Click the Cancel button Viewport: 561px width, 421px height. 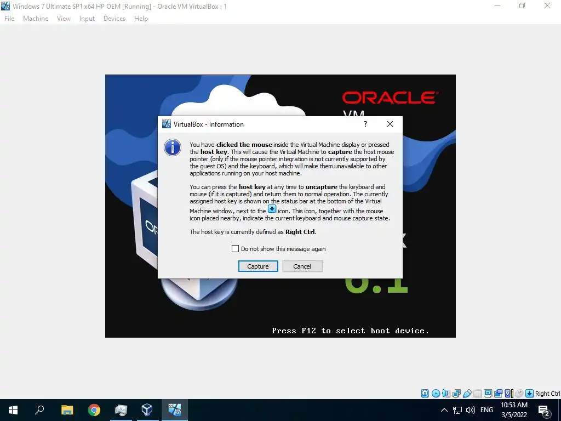click(x=302, y=266)
